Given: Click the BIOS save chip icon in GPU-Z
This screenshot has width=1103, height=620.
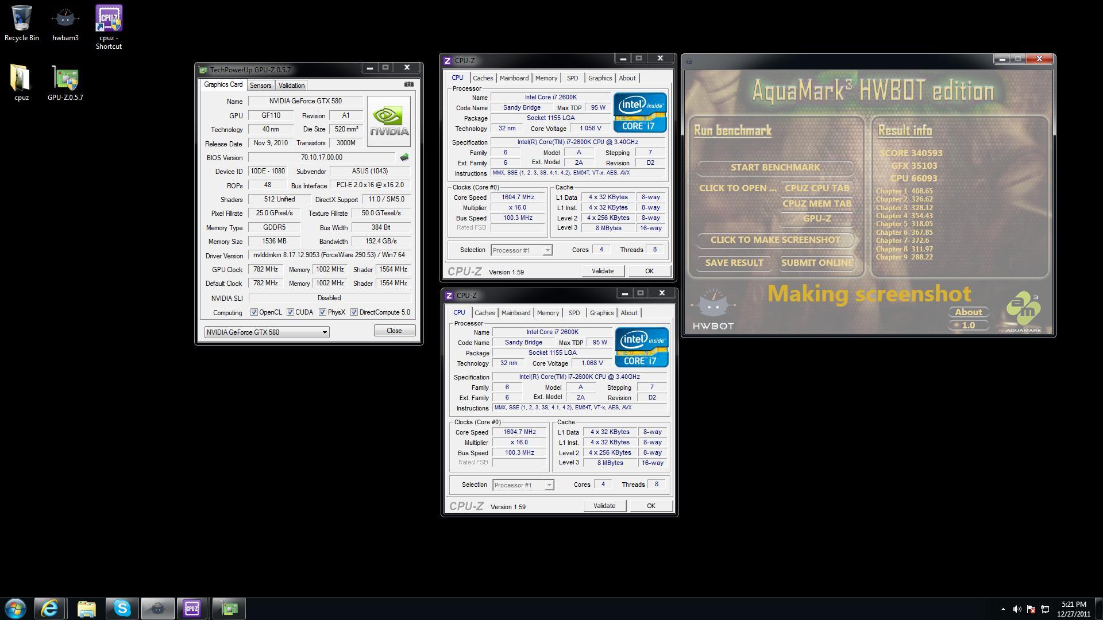Looking at the screenshot, I should click(x=404, y=157).
